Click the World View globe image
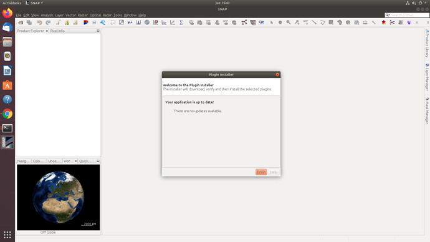The width and height of the screenshot is (430, 242). click(59, 197)
